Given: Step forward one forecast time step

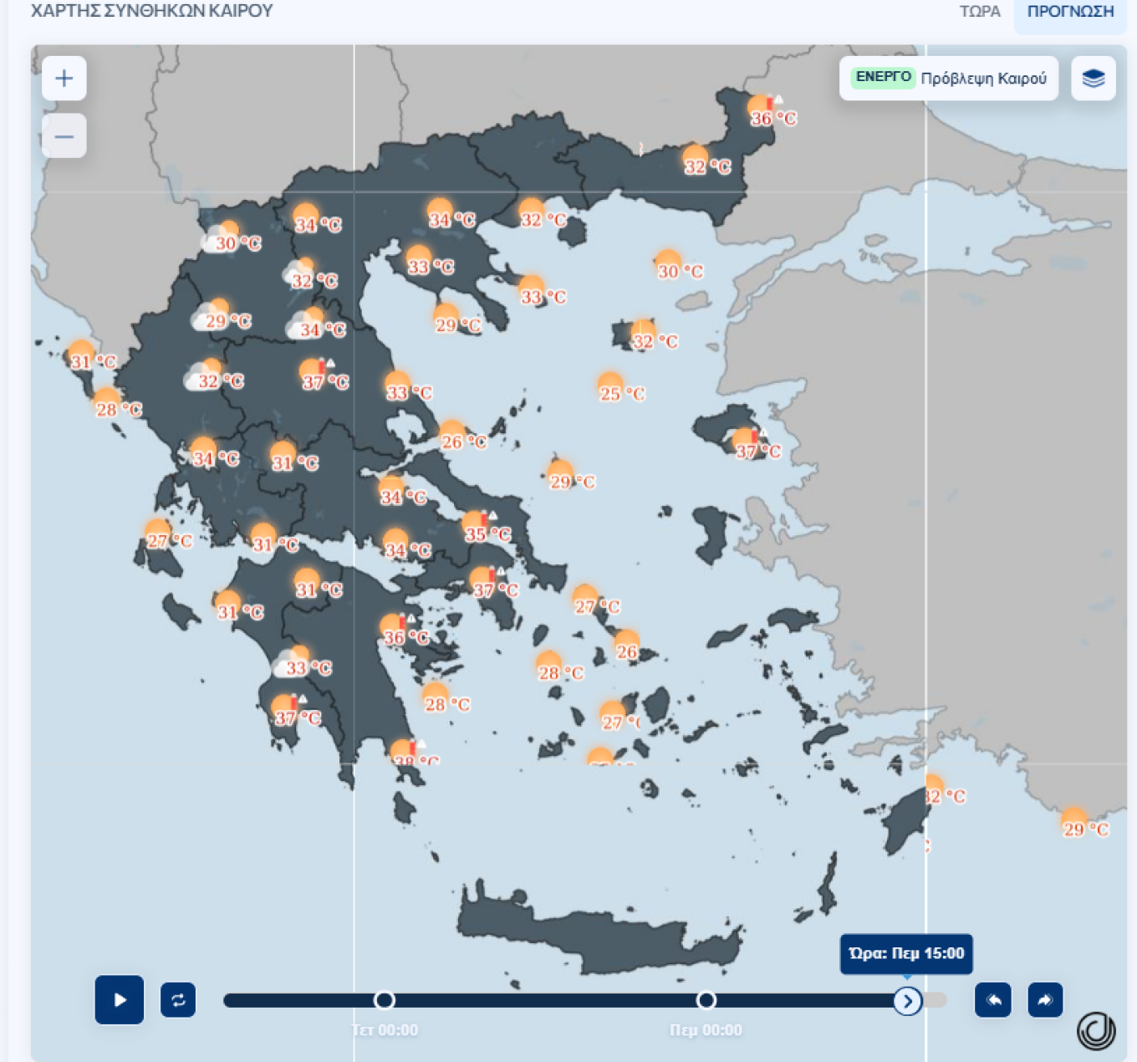Looking at the screenshot, I should click(1045, 999).
